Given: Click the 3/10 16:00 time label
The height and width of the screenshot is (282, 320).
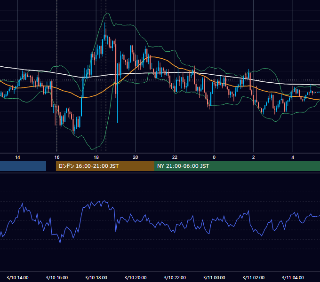Looking at the screenshot, I should click(x=57, y=277).
